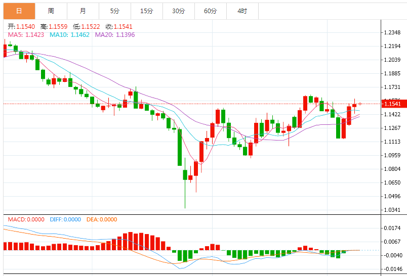Switch to the 周 weekly tab
This screenshot has height=276, width=407.
(51, 11)
